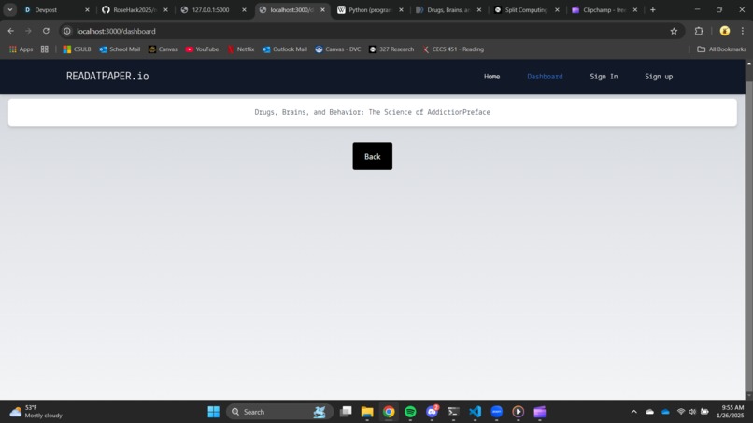Open the School Mail bookmark
This screenshot has height=423, width=753.
pos(120,49)
